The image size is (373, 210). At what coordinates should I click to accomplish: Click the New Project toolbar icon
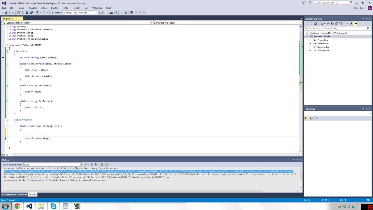[18, 13]
